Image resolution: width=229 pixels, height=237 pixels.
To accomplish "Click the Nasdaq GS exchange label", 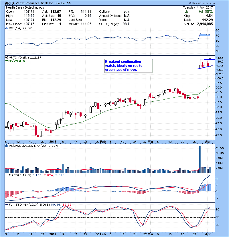I will point(63,3).
